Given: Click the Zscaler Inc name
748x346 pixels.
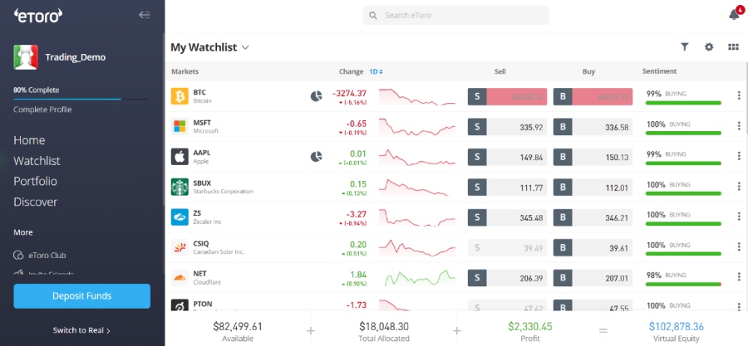Looking at the screenshot, I should coord(207,222).
